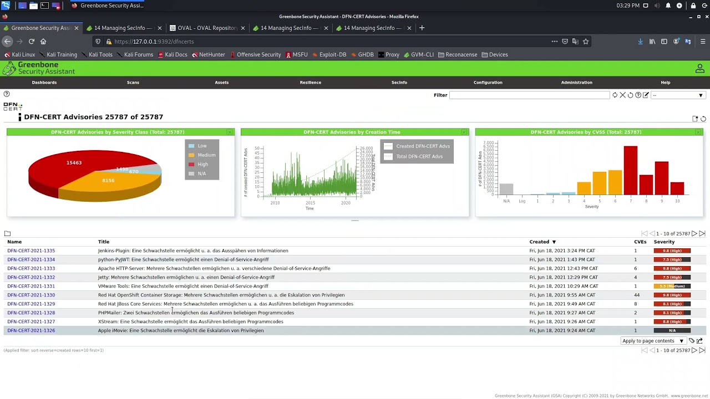
Task: Click the user account icon in green header
Action: (x=699, y=69)
